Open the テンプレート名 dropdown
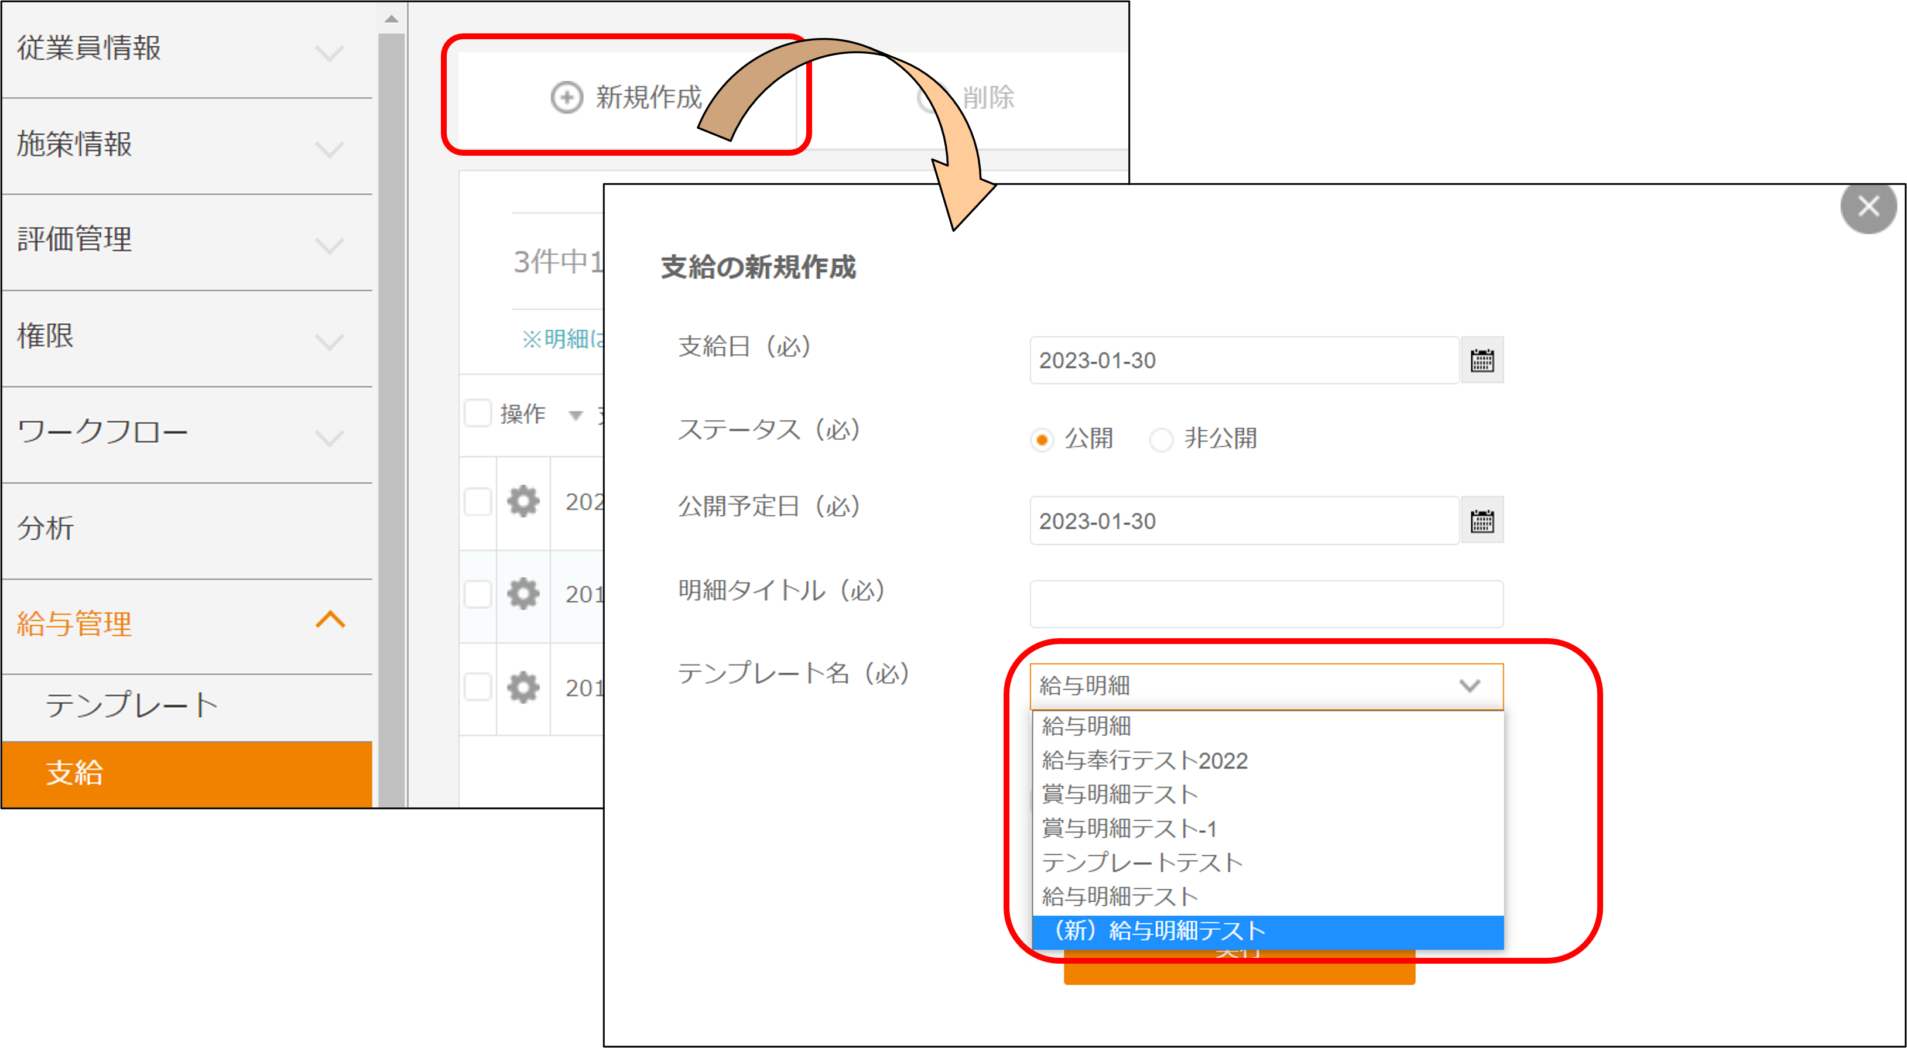 (1266, 686)
